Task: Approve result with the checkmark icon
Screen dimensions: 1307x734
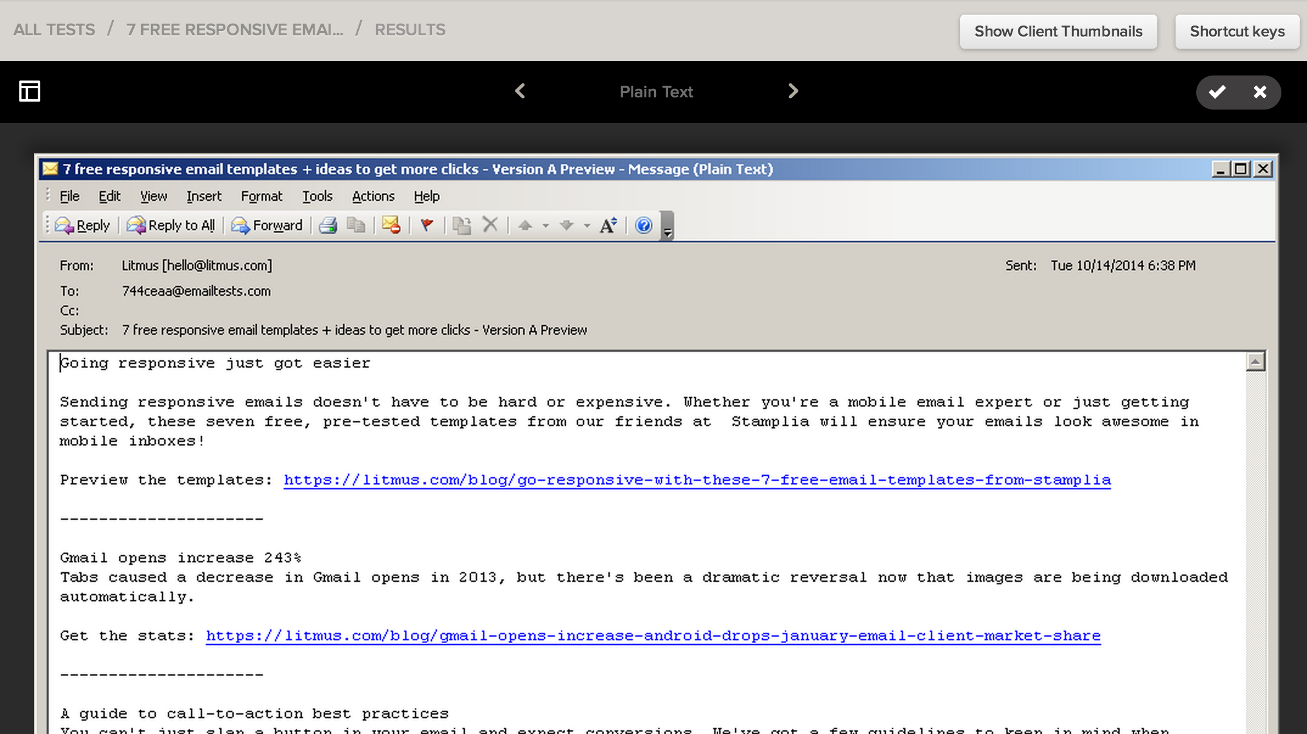Action: tap(1217, 92)
